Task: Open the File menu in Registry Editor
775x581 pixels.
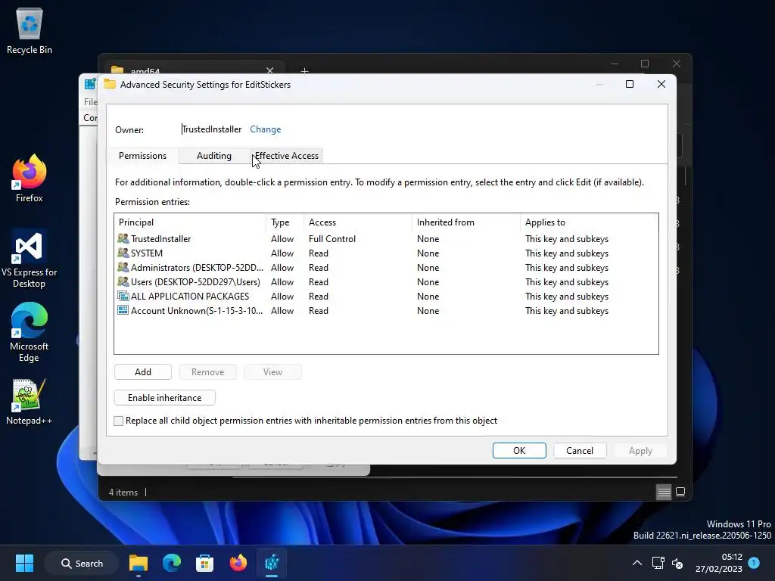Action: (x=91, y=102)
